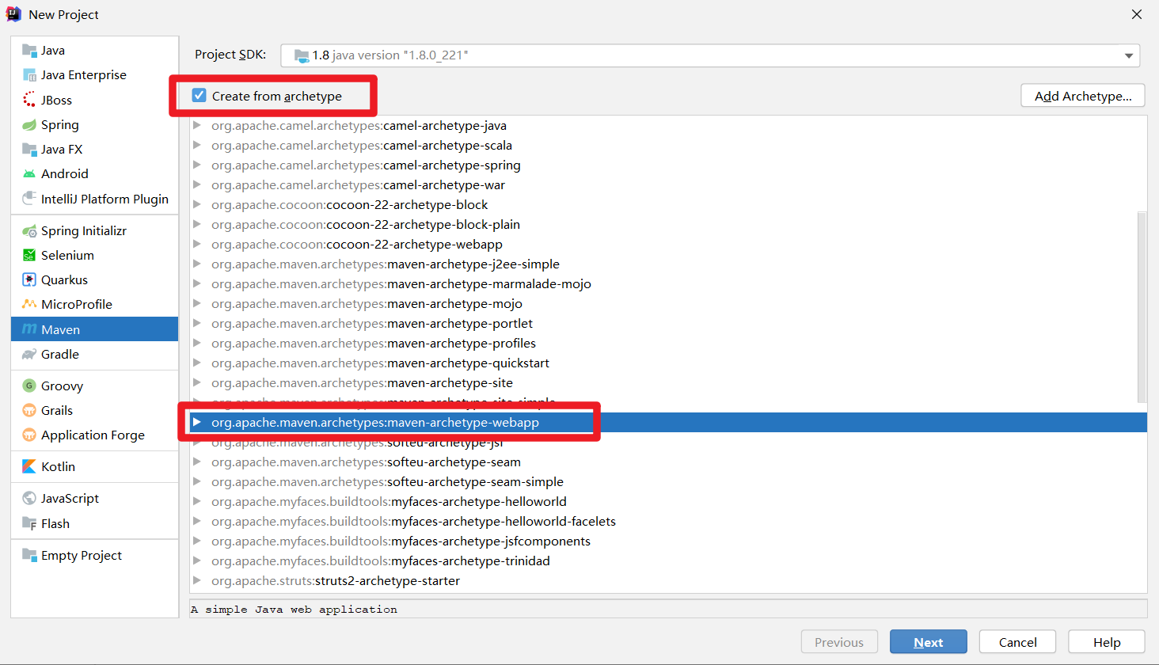Screen dimensions: 1159x665
Task: Expand maven-archetype-quickstart node
Action: pyautogui.click(x=197, y=363)
